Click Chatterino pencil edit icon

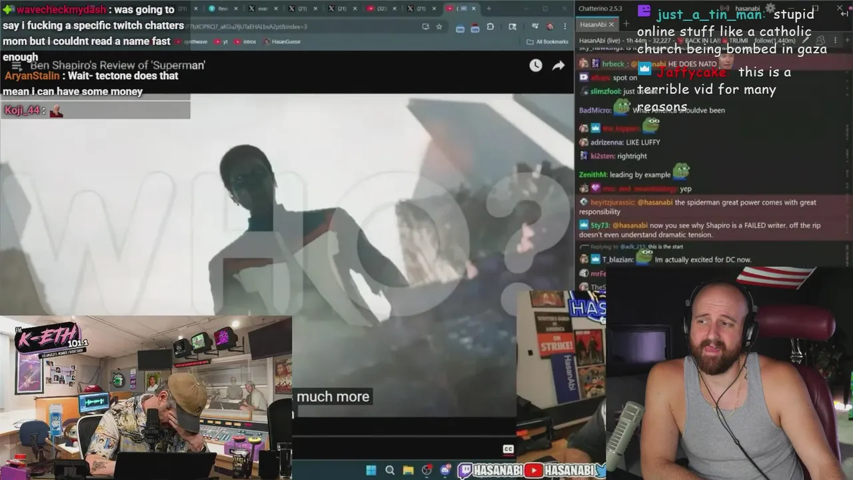805,40
